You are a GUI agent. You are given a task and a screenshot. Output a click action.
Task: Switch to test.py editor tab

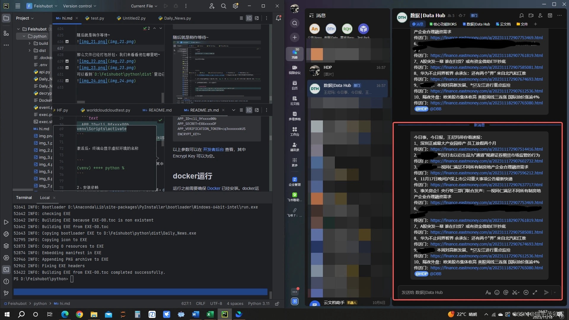pyautogui.click(x=95, y=18)
